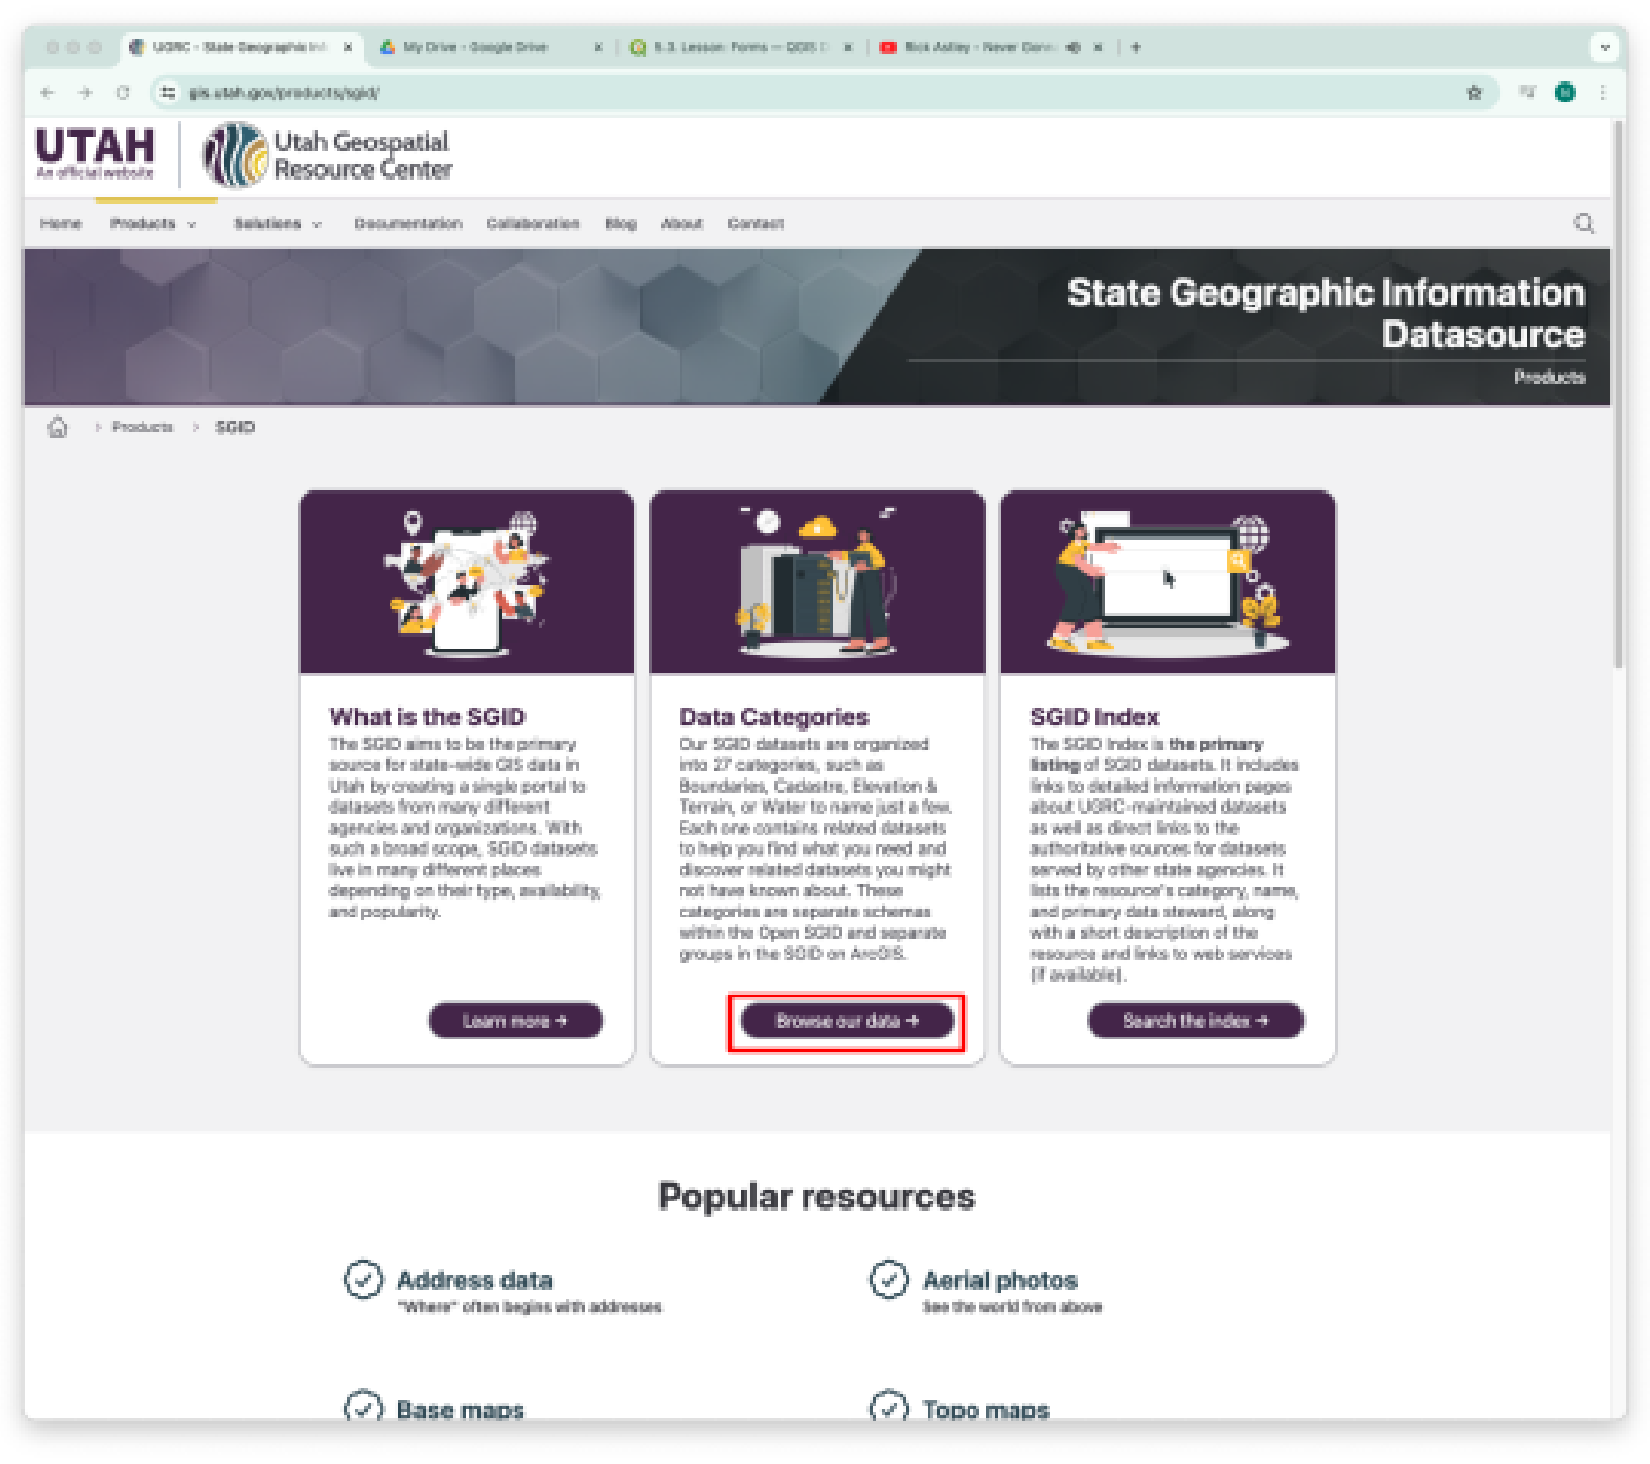Image resolution: width=1650 pixels, height=1464 pixels.
Task: Click the Products breadcrumb link
Action: click(x=143, y=427)
